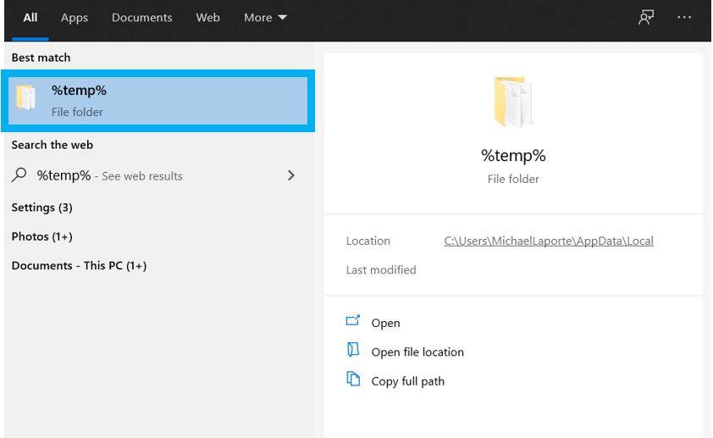The image size is (713, 438).
Task: Expand the Settings (3) results group
Action: pos(41,208)
